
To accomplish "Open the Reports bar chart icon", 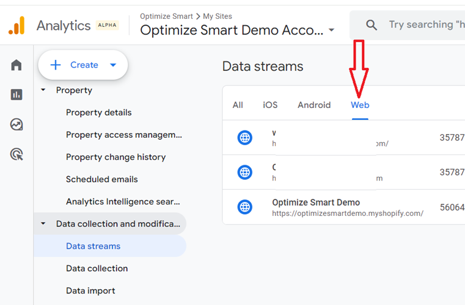I will [x=16, y=95].
